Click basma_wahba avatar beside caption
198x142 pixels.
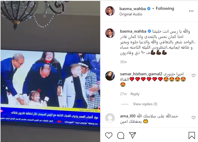pos(110,33)
